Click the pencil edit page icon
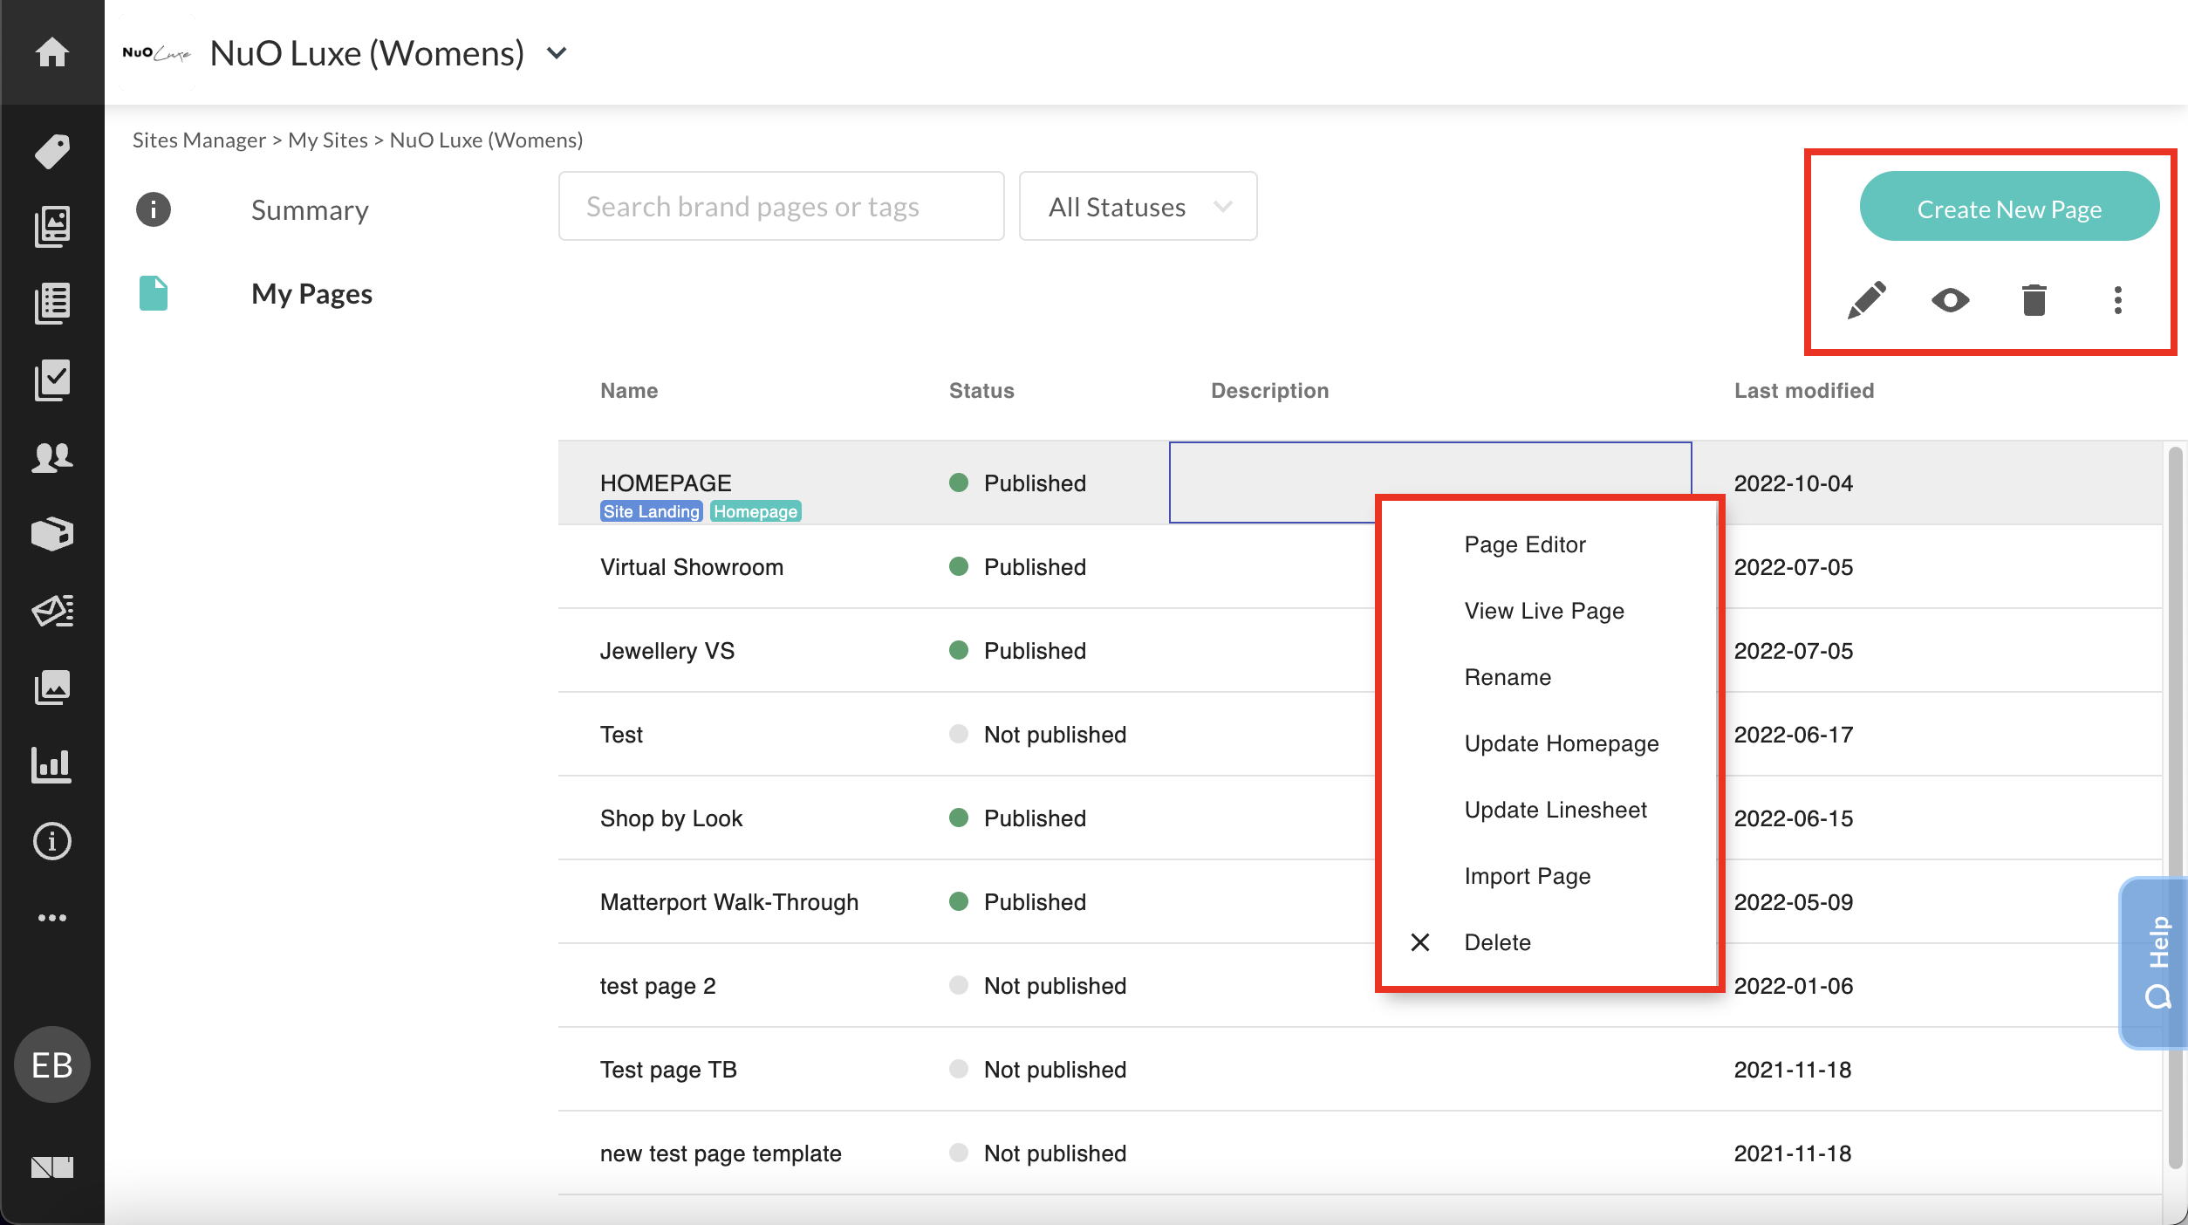Image resolution: width=2188 pixels, height=1225 pixels. (x=1867, y=300)
